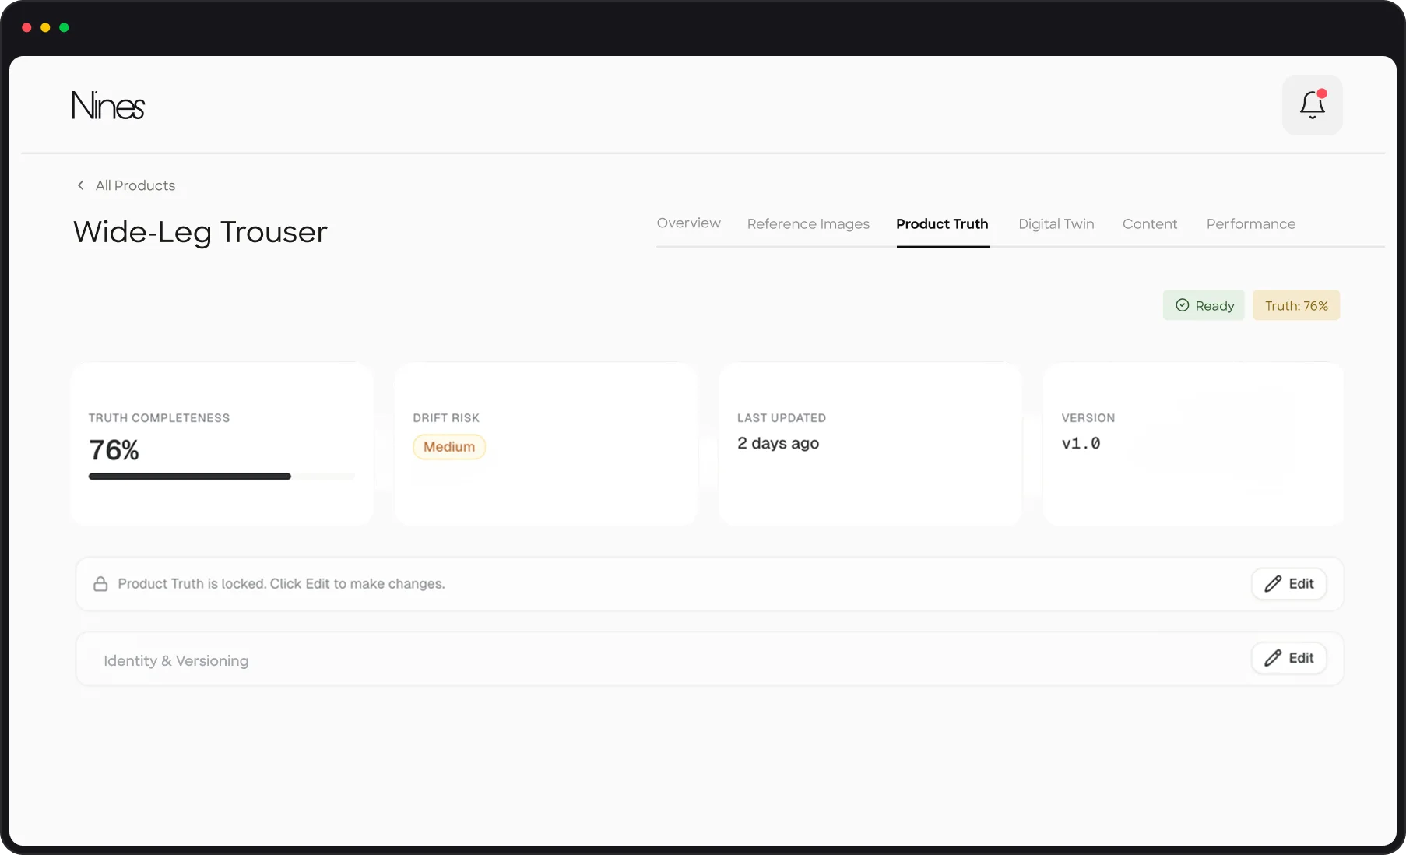Click the pencil icon next to the top Edit button

(1274, 583)
